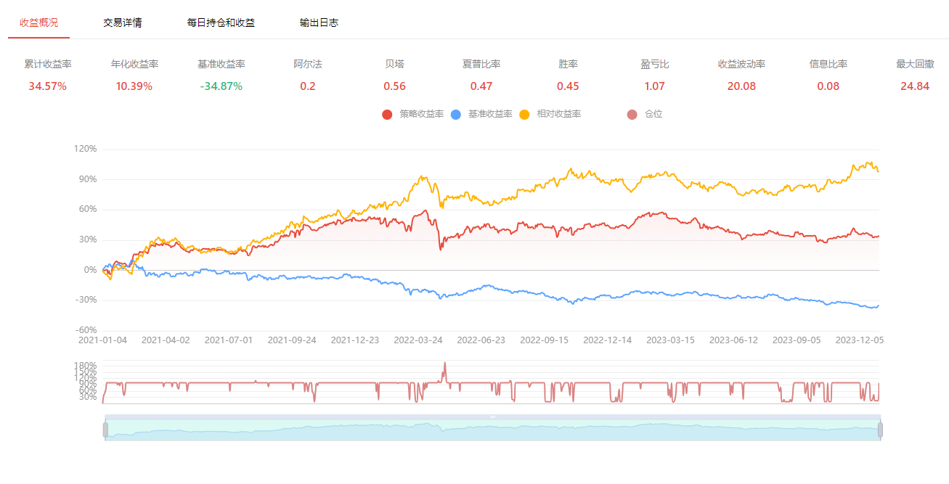Viewport: 949px width, 484px height.
Task: Click the 夏普比率 metric label
Action: coord(481,64)
